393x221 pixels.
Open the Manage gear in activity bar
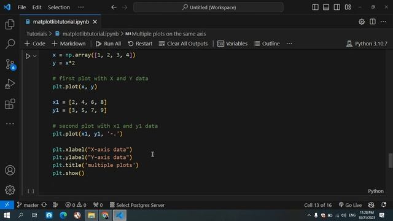pyautogui.click(x=10, y=190)
